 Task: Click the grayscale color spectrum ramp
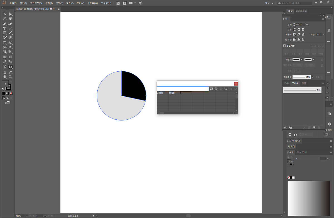click(308, 198)
